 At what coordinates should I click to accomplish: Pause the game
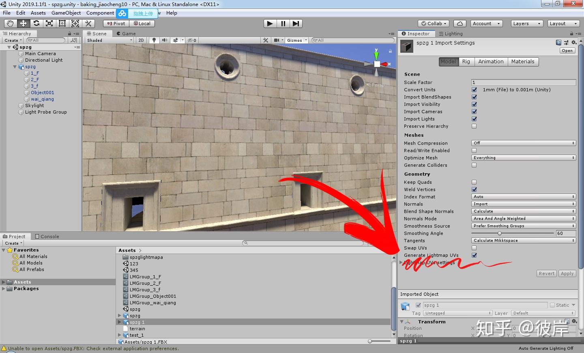pyautogui.click(x=283, y=24)
